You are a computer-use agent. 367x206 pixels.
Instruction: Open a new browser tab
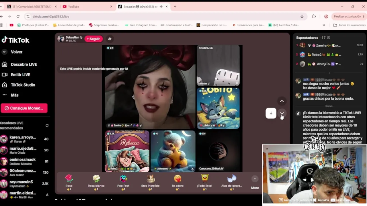(175, 7)
